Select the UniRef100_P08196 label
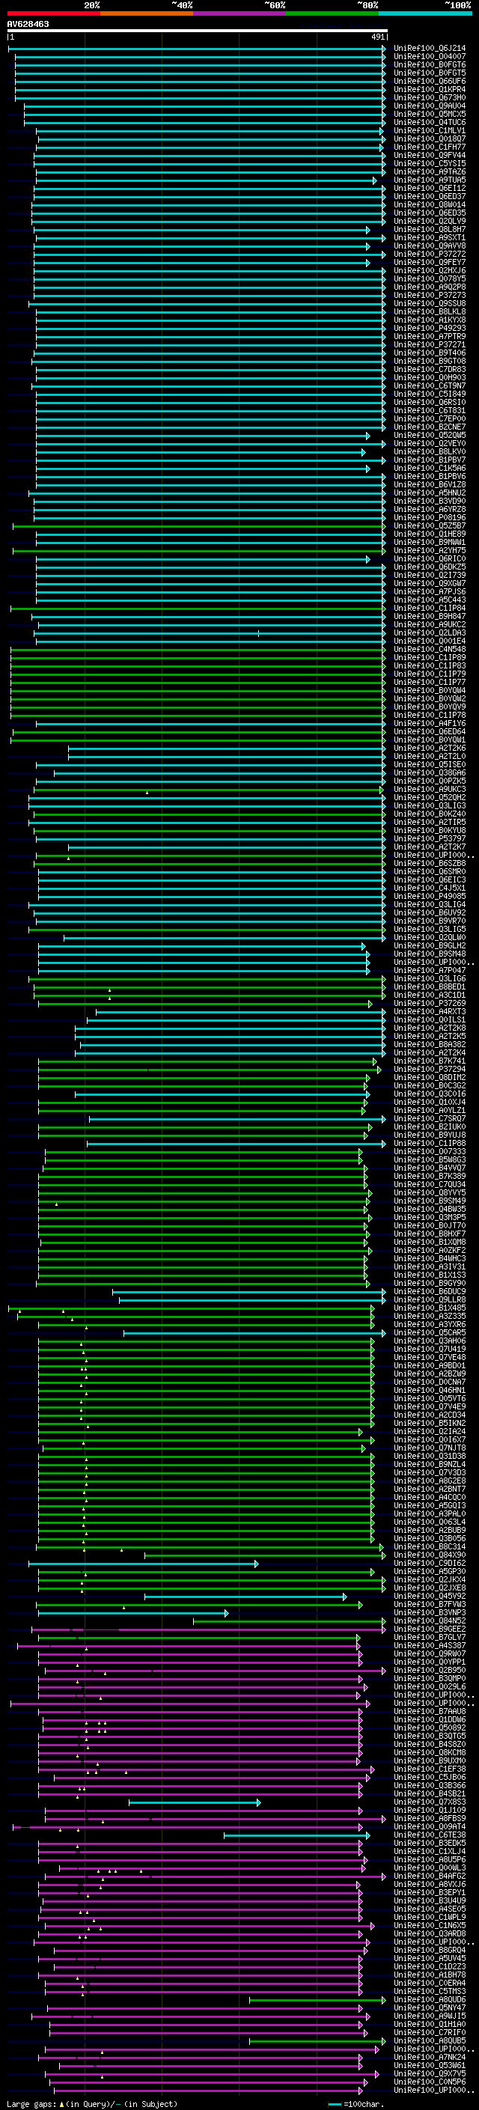 point(430,518)
